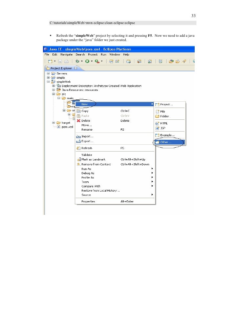This screenshot has height=309, width=239.
Task: Choose New in the context menu
Action: 115,104
